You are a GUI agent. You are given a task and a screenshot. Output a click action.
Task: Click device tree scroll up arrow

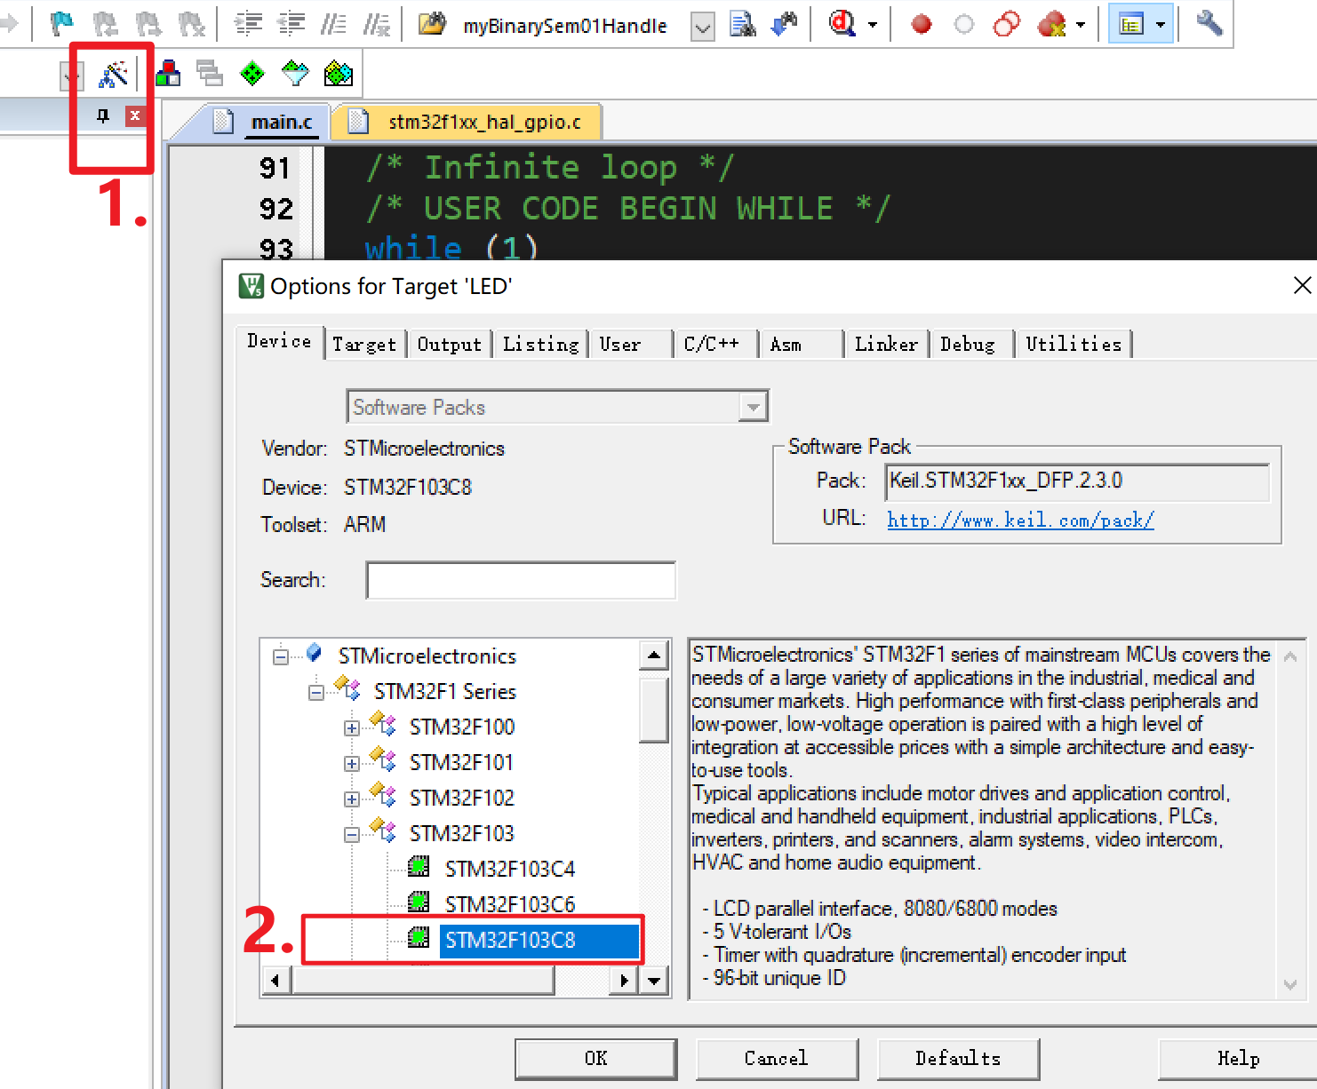tap(654, 656)
